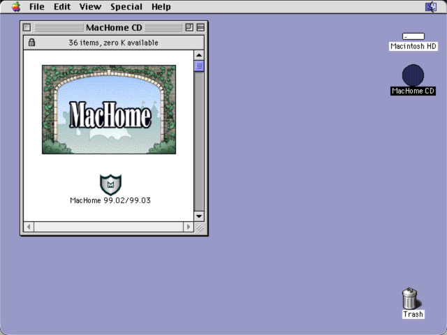The image size is (447, 335).
Task: Open the Finder application menu icon
Action: click(431, 7)
